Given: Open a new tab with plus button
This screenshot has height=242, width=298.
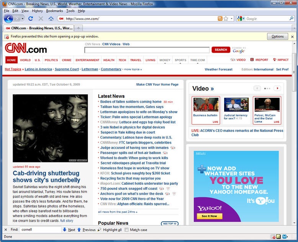Looking at the screenshot, I should click(x=78, y=28).
